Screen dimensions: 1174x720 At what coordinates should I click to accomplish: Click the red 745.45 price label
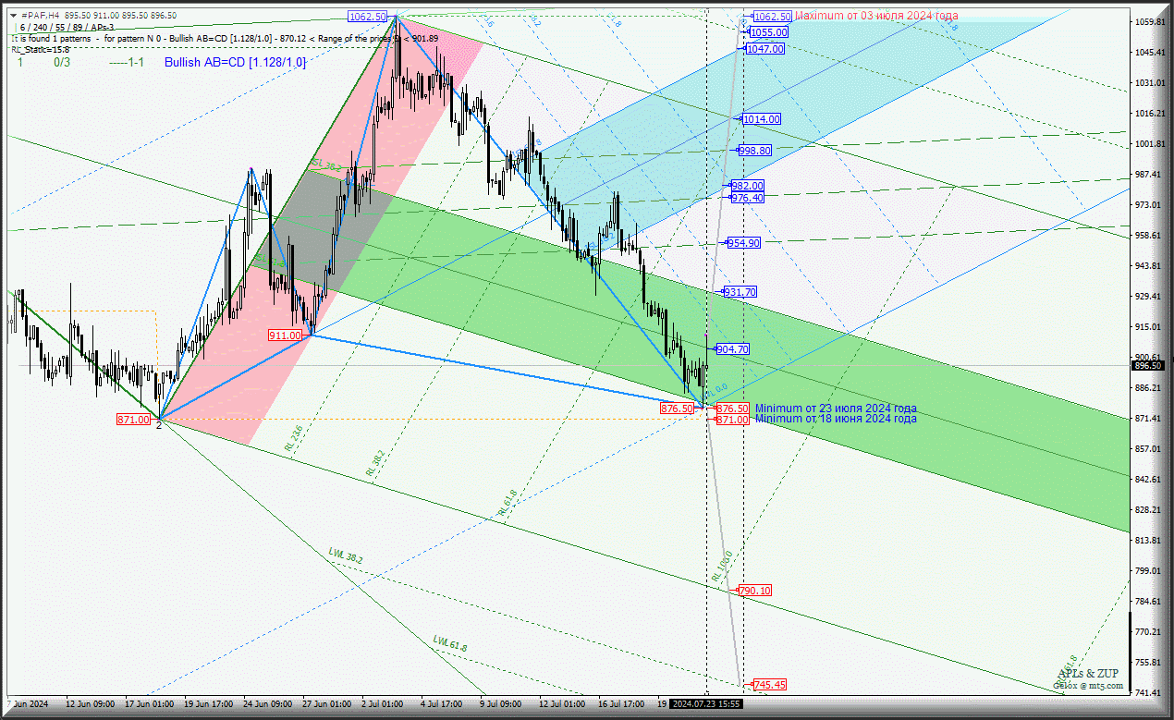(769, 685)
